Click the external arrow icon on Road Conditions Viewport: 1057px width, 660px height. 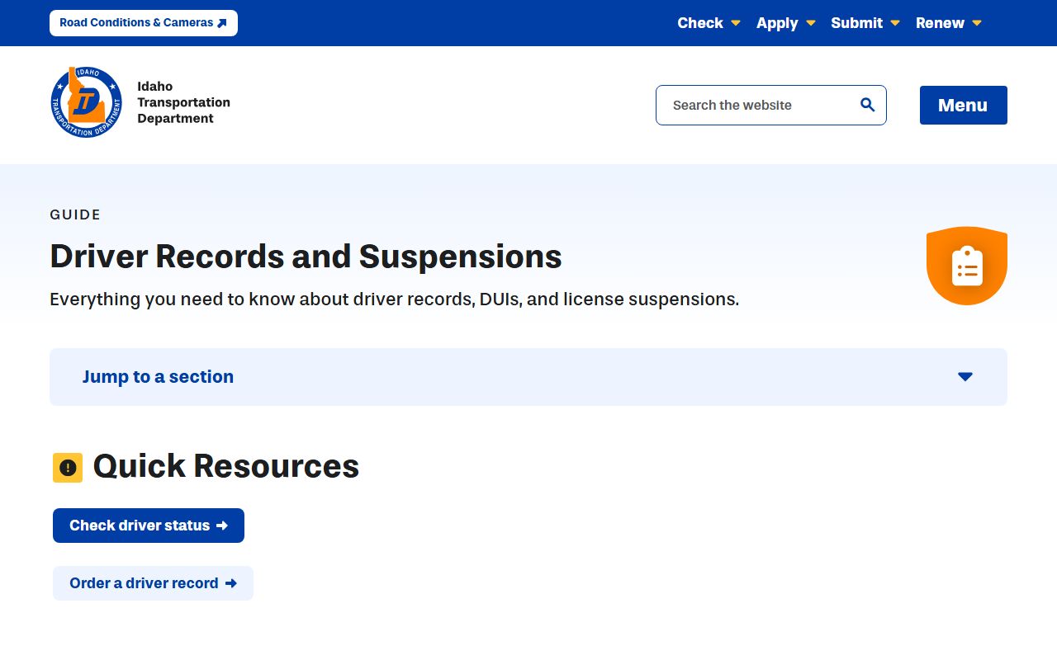(x=221, y=23)
